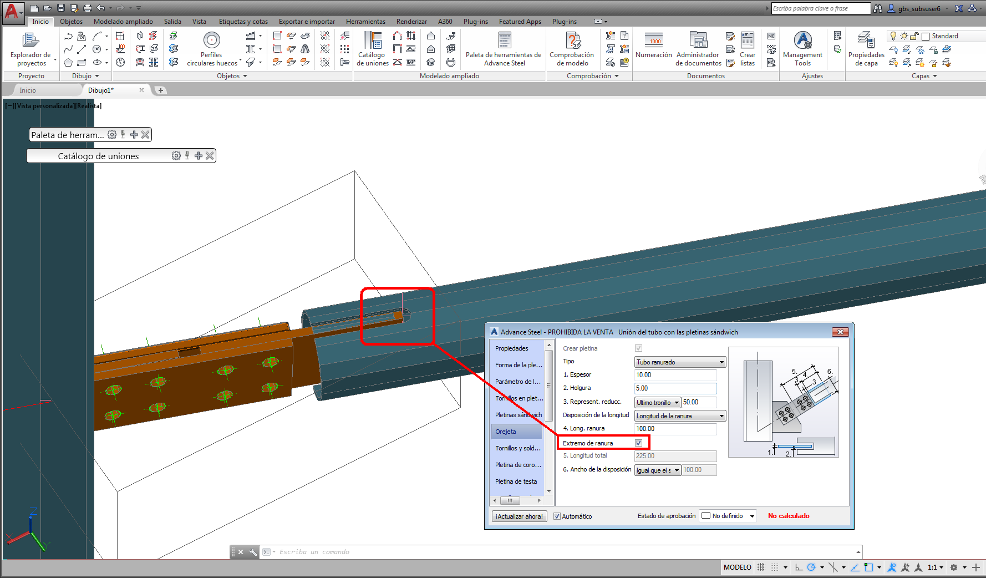The image size is (986, 578).
Task: Close the Catálogo de uniones palette
Action: [x=210, y=156]
